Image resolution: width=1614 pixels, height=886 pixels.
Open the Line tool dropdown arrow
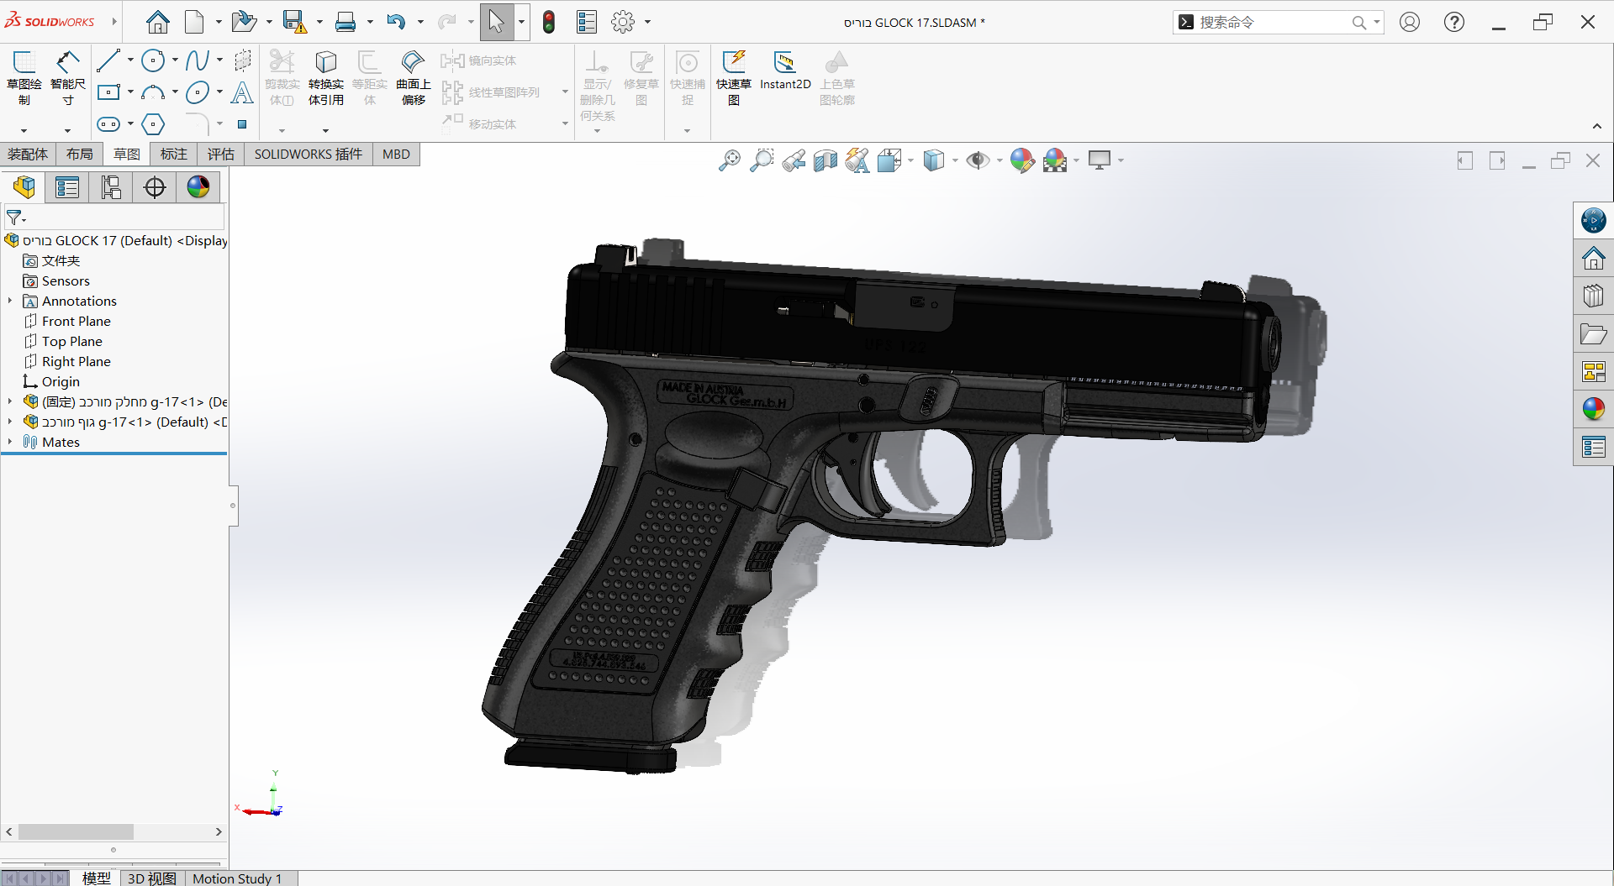pos(130,60)
